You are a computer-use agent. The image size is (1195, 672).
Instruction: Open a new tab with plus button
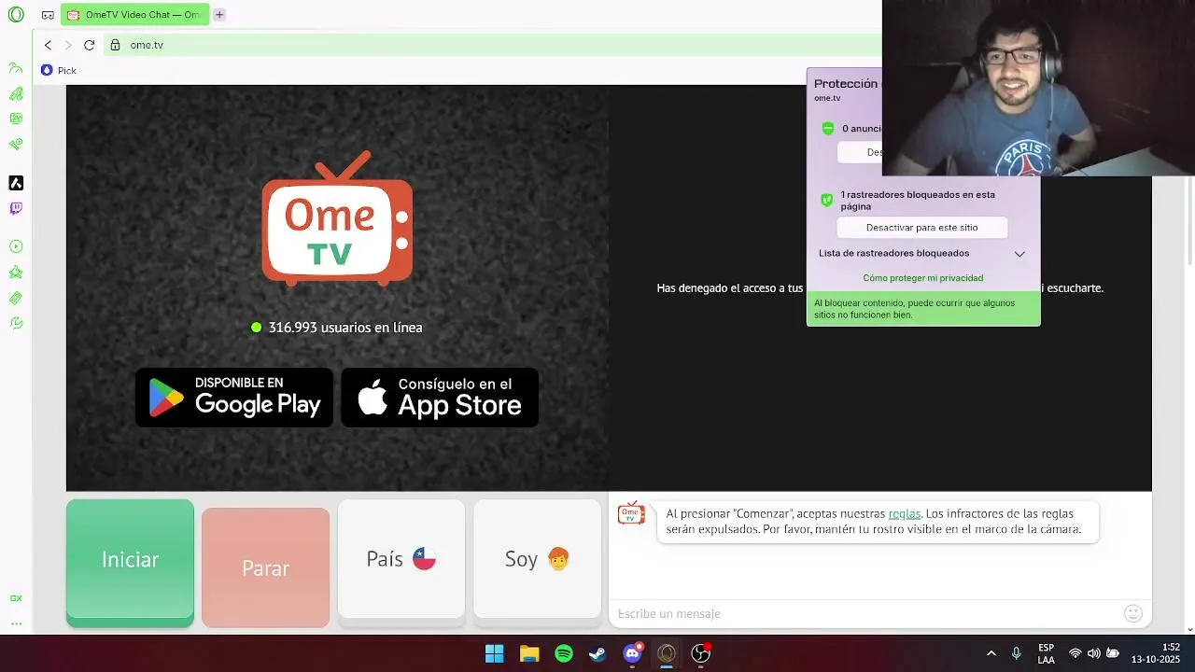pyautogui.click(x=218, y=15)
